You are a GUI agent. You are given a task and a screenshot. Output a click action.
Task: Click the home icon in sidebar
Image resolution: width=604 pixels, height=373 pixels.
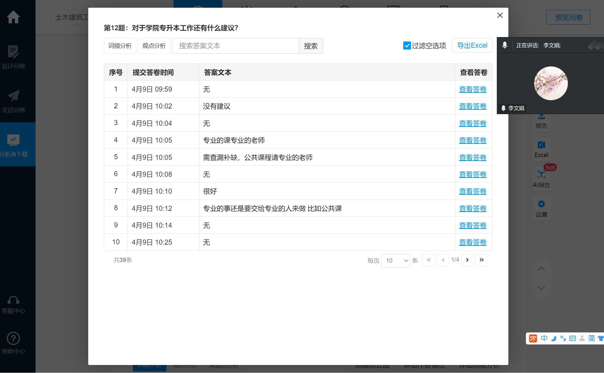click(13, 17)
